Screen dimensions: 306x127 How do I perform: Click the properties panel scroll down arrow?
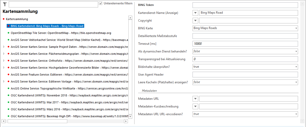[302, 121]
